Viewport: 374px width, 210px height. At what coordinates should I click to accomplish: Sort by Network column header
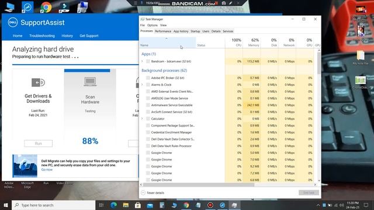(287, 43)
